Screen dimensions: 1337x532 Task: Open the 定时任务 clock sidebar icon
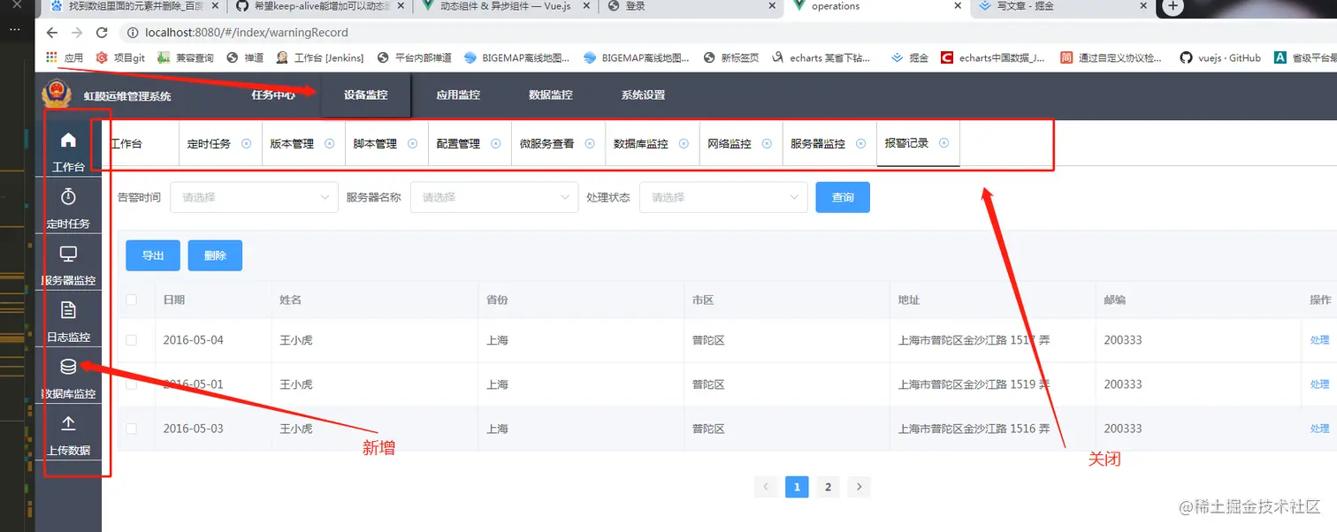click(68, 197)
